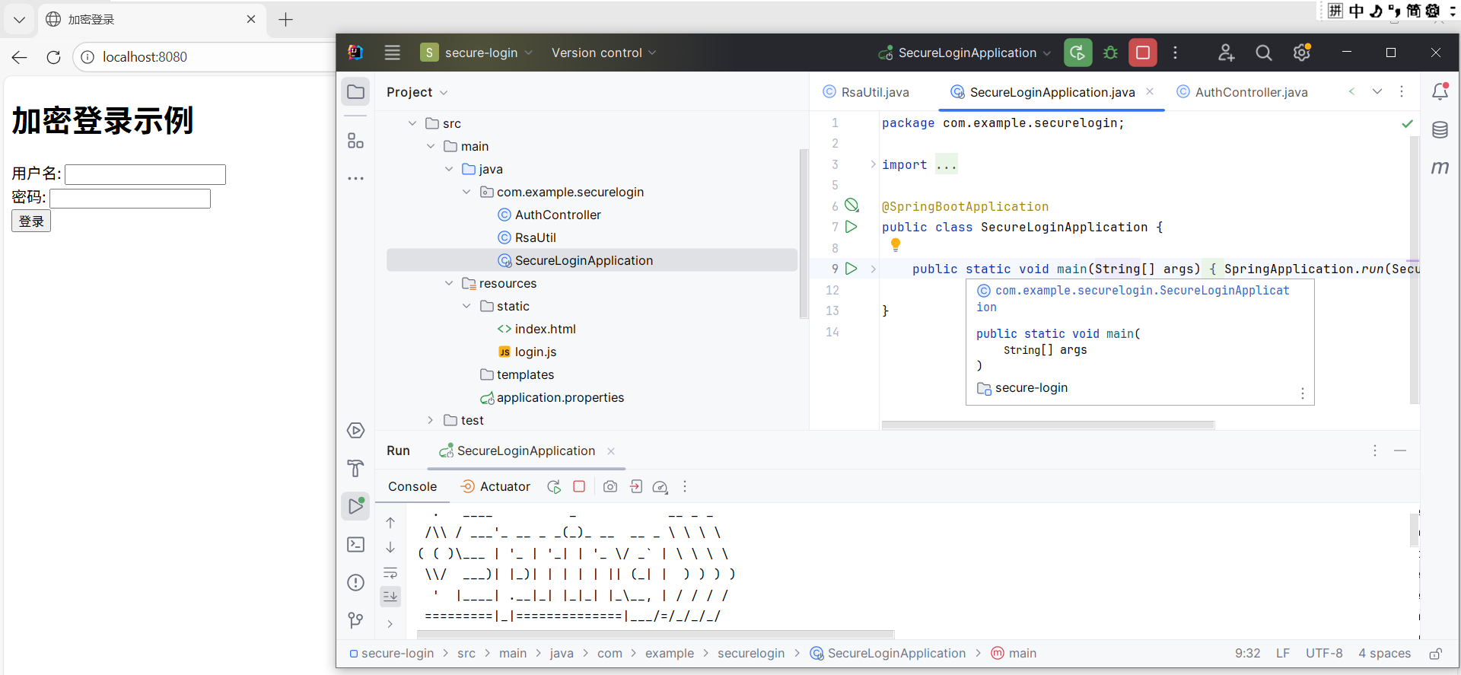Collapse com.example.securelogin package
Viewport: 1461px width, 675px height.
[466, 192]
